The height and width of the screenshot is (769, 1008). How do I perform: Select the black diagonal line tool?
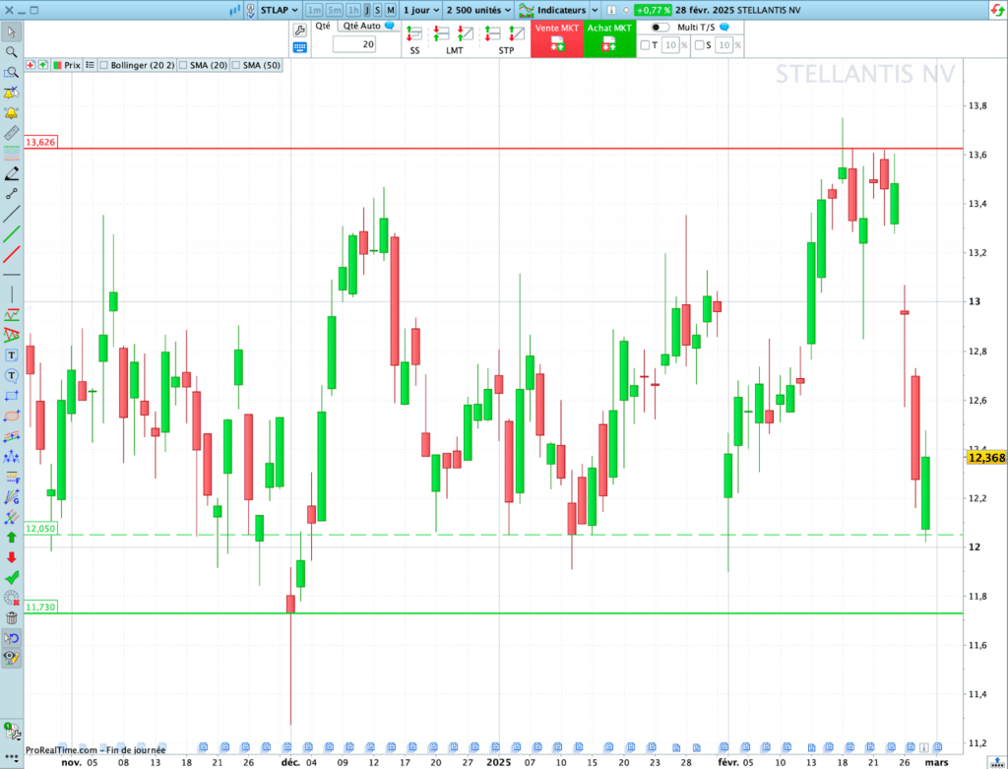(x=12, y=214)
